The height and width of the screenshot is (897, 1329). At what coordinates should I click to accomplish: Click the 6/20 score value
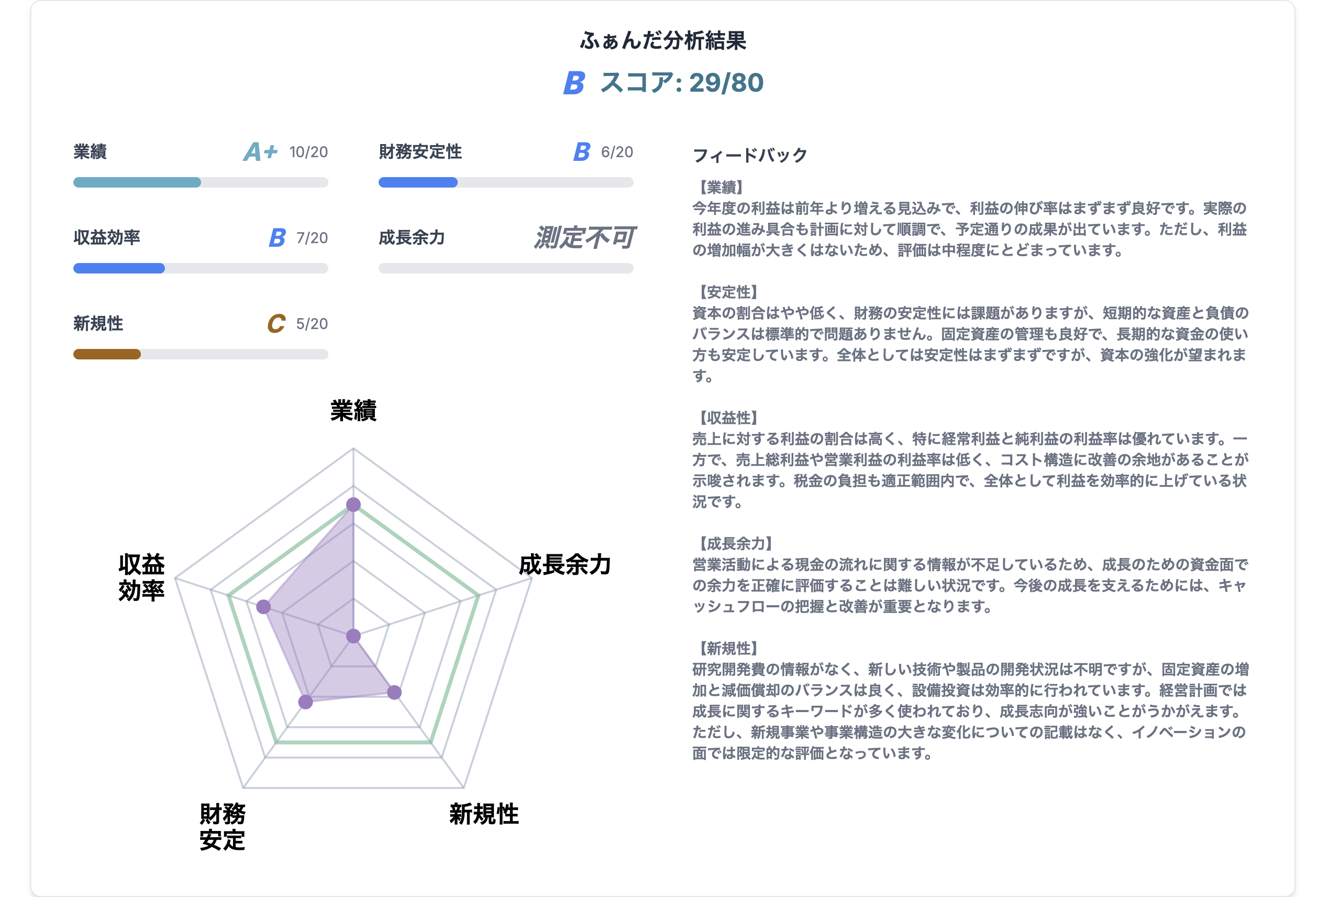pyautogui.click(x=617, y=152)
